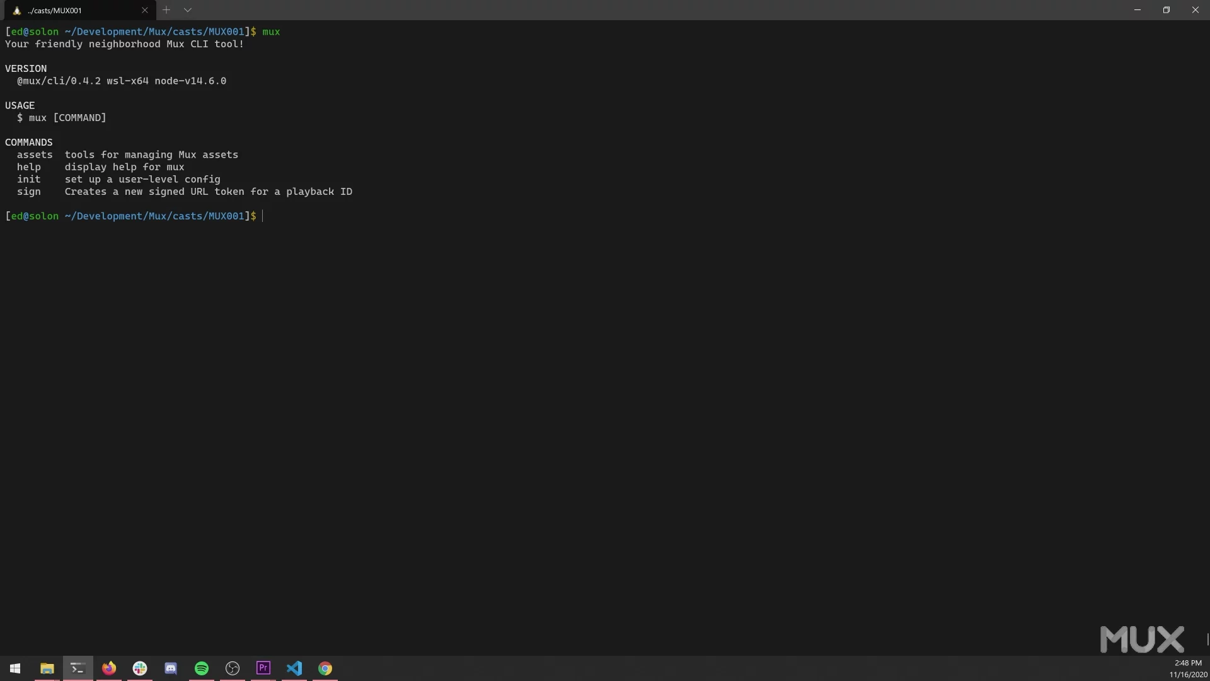The width and height of the screenshot is (1210, 681).
Task: Click the 'assets' command row text
Action: tap(127, 155)
